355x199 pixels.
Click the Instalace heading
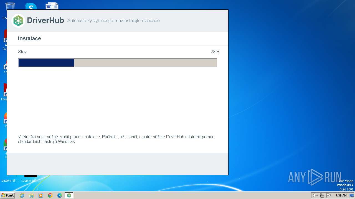point(29,39)
